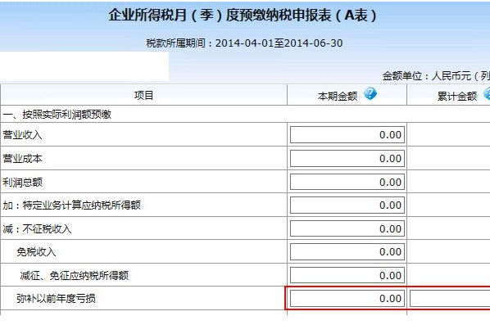Image resolution: width=490 pixels, height=325 pixels.
Task: Focus 减征、免征应纳税所得额 amount field
Action: pos(347,275)
